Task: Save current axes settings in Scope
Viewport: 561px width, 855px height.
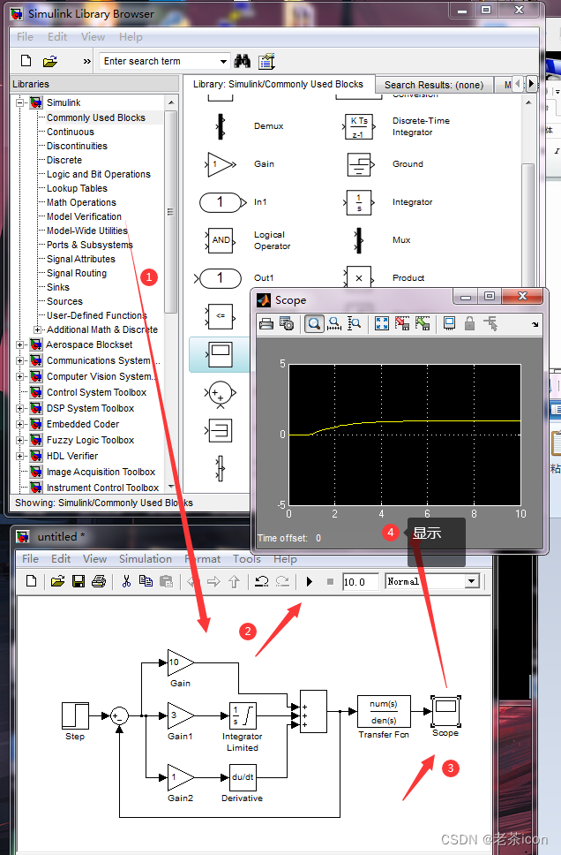Action: coord(402,324)
